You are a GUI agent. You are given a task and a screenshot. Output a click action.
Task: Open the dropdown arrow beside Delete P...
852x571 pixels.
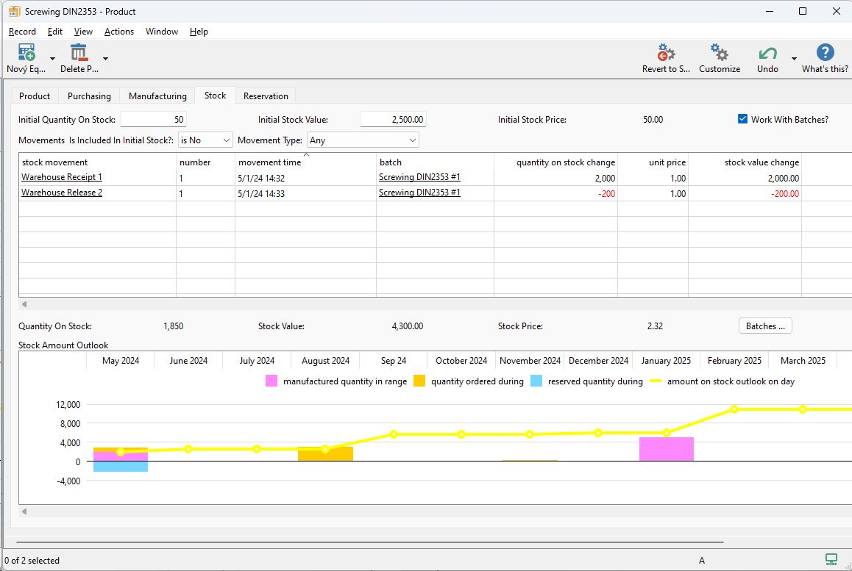coord(105,59)
